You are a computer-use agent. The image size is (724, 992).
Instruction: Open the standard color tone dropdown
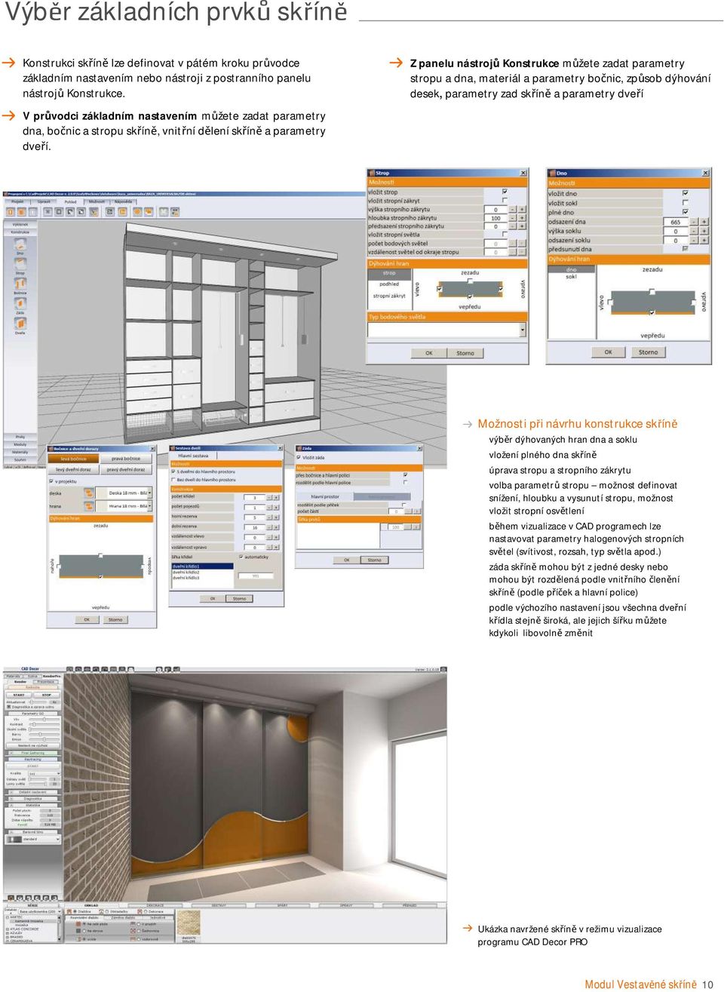click(33, 839)
